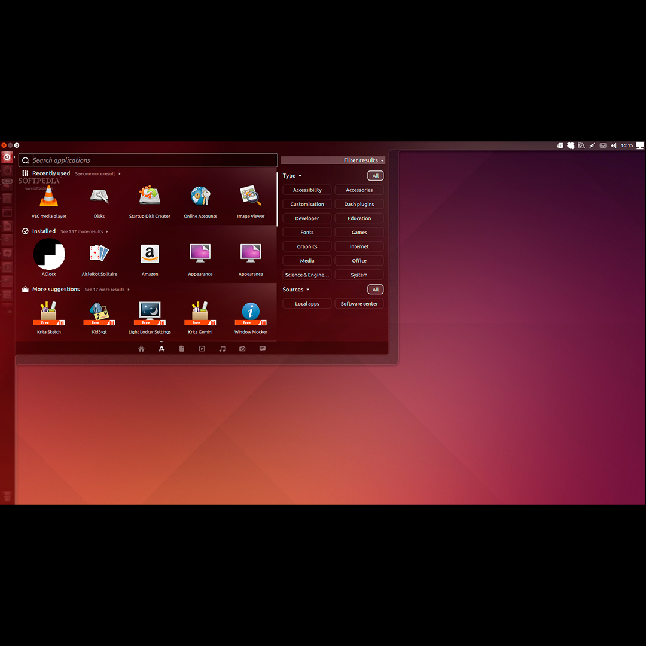Select the Music lens icon
Viewport: 646px width, 646px height.
click(x=222, y=348)
